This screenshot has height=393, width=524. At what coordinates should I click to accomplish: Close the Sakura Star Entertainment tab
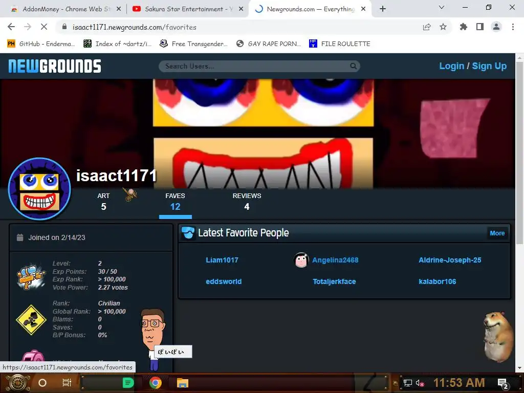click(241, 9)
